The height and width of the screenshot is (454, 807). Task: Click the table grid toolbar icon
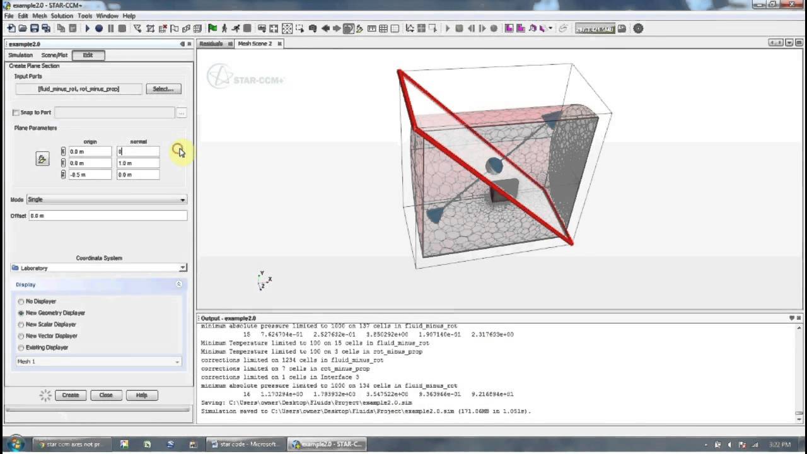(x=383, y=28)
